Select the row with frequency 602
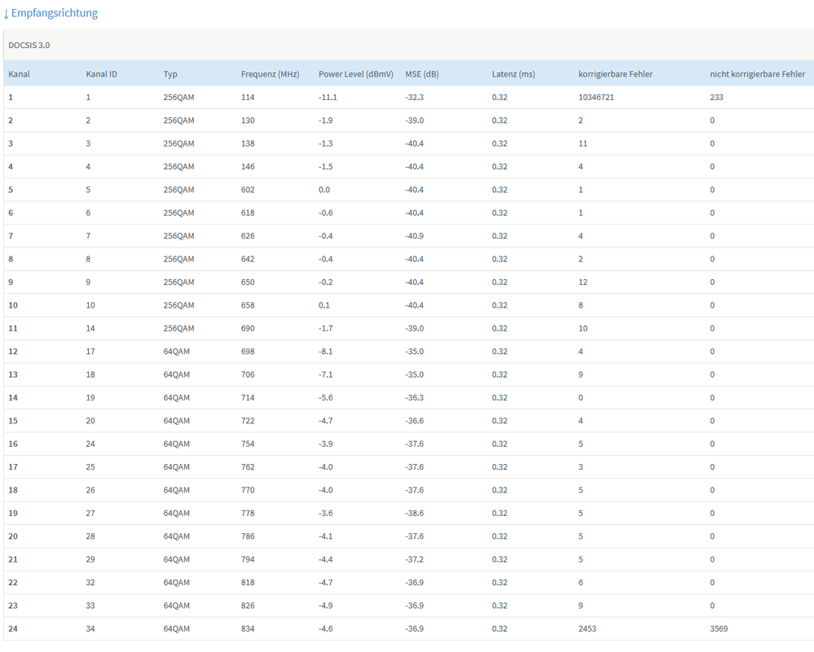 (408, 190)
